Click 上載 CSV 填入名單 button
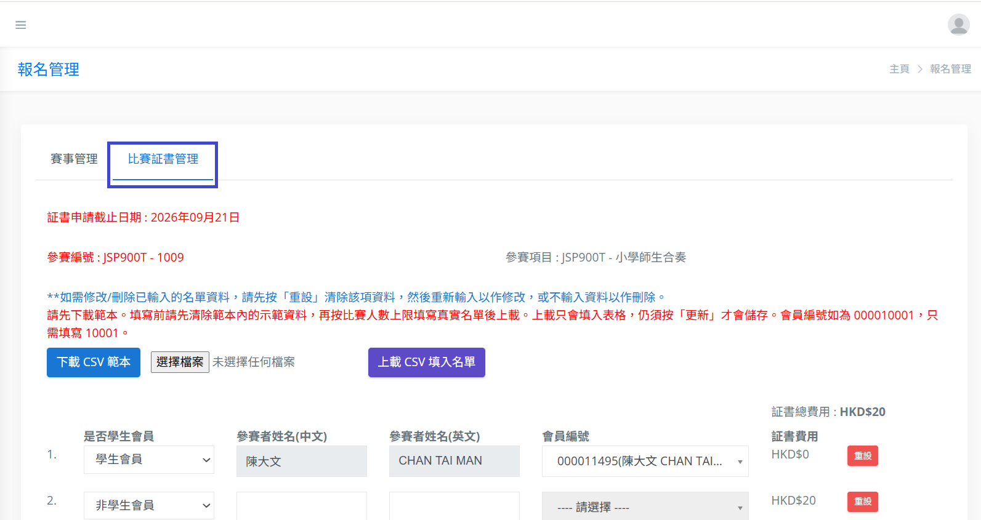 427,362
